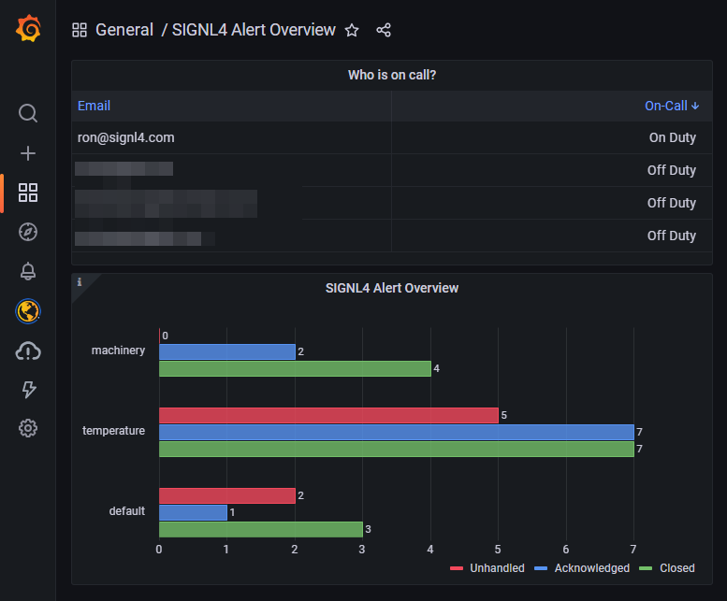Click the info corner icon on Alert Overview panel
The width and height of the screenshot is (727, 601).
tap(80, 282)
